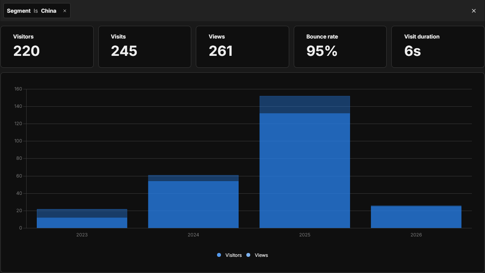Remove the China segment filter
This screenshot has width=485, height=273.
[x=65, y=11]
